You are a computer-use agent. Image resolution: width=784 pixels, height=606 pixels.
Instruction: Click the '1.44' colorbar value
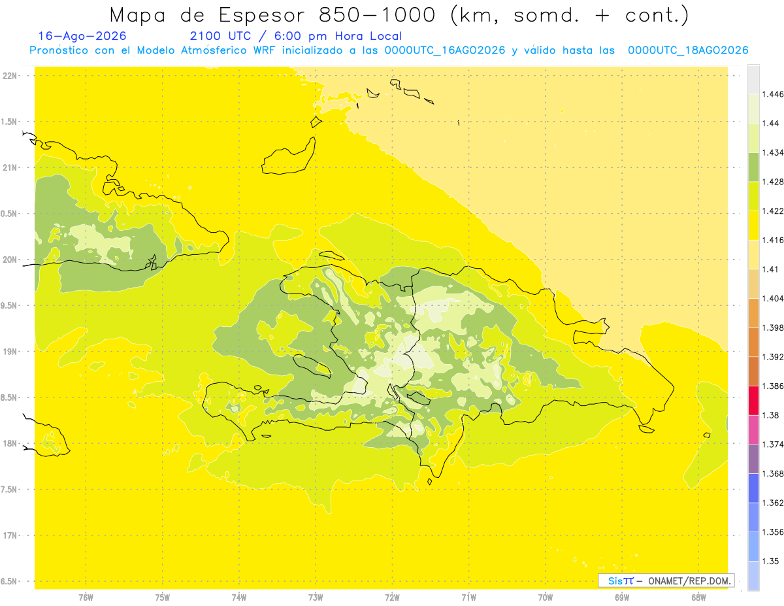tap(770, 123)
